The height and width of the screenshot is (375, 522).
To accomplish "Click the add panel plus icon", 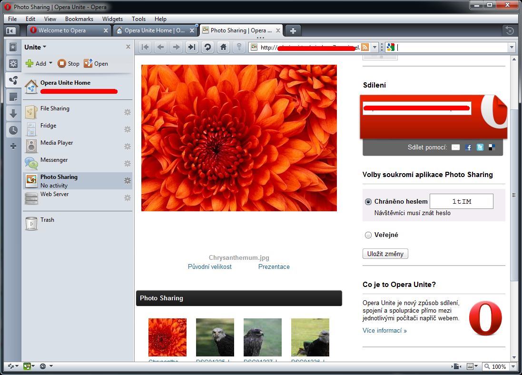I will (13, 146).
